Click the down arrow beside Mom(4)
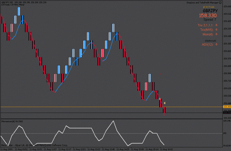231x151 pixels. 217,34
